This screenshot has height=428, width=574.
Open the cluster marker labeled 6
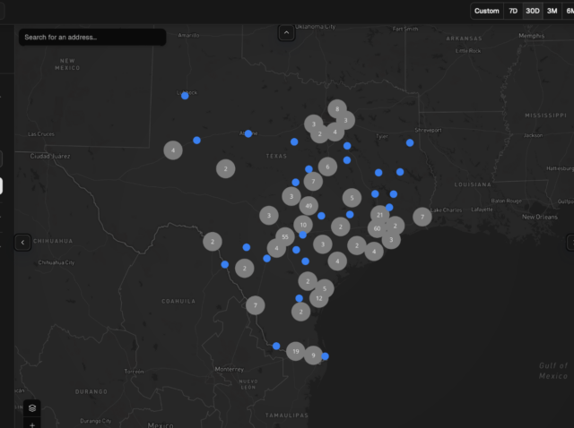327,167
